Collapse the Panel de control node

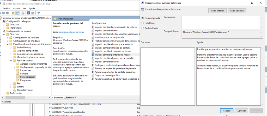click(11, 60)
